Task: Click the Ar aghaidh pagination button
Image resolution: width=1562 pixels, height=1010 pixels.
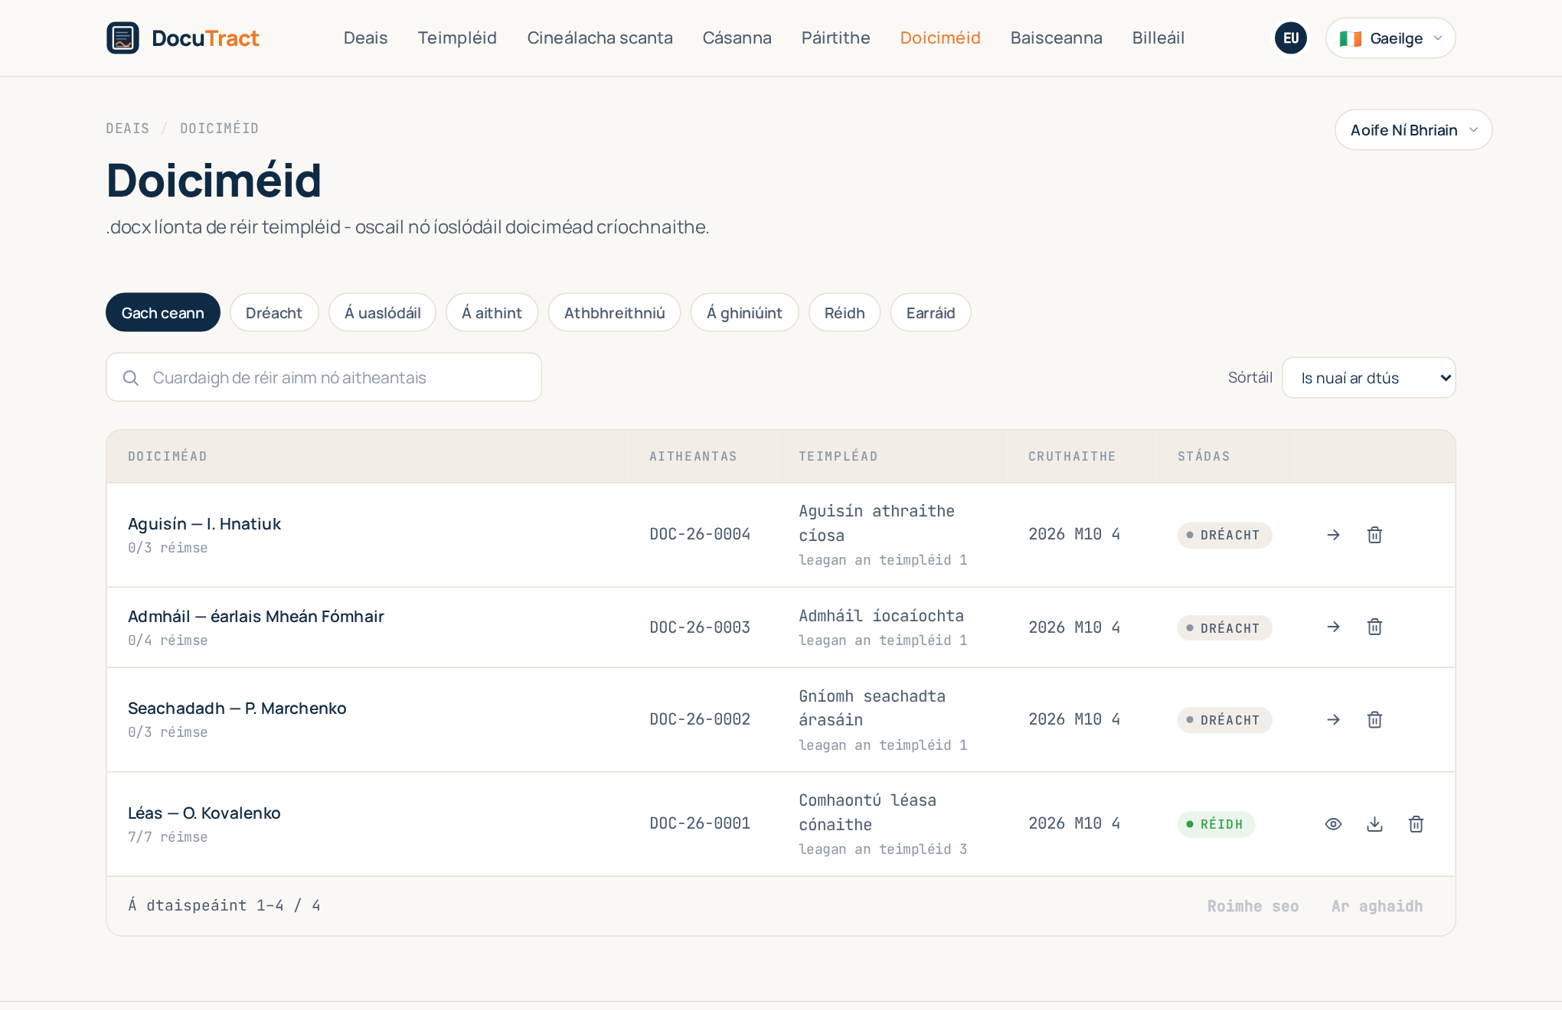Action: (x=1377, y=906)
